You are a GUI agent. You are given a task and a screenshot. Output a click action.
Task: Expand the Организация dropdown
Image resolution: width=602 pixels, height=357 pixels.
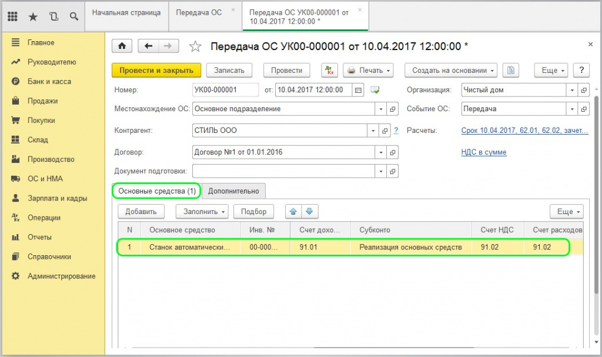[572, 90]
